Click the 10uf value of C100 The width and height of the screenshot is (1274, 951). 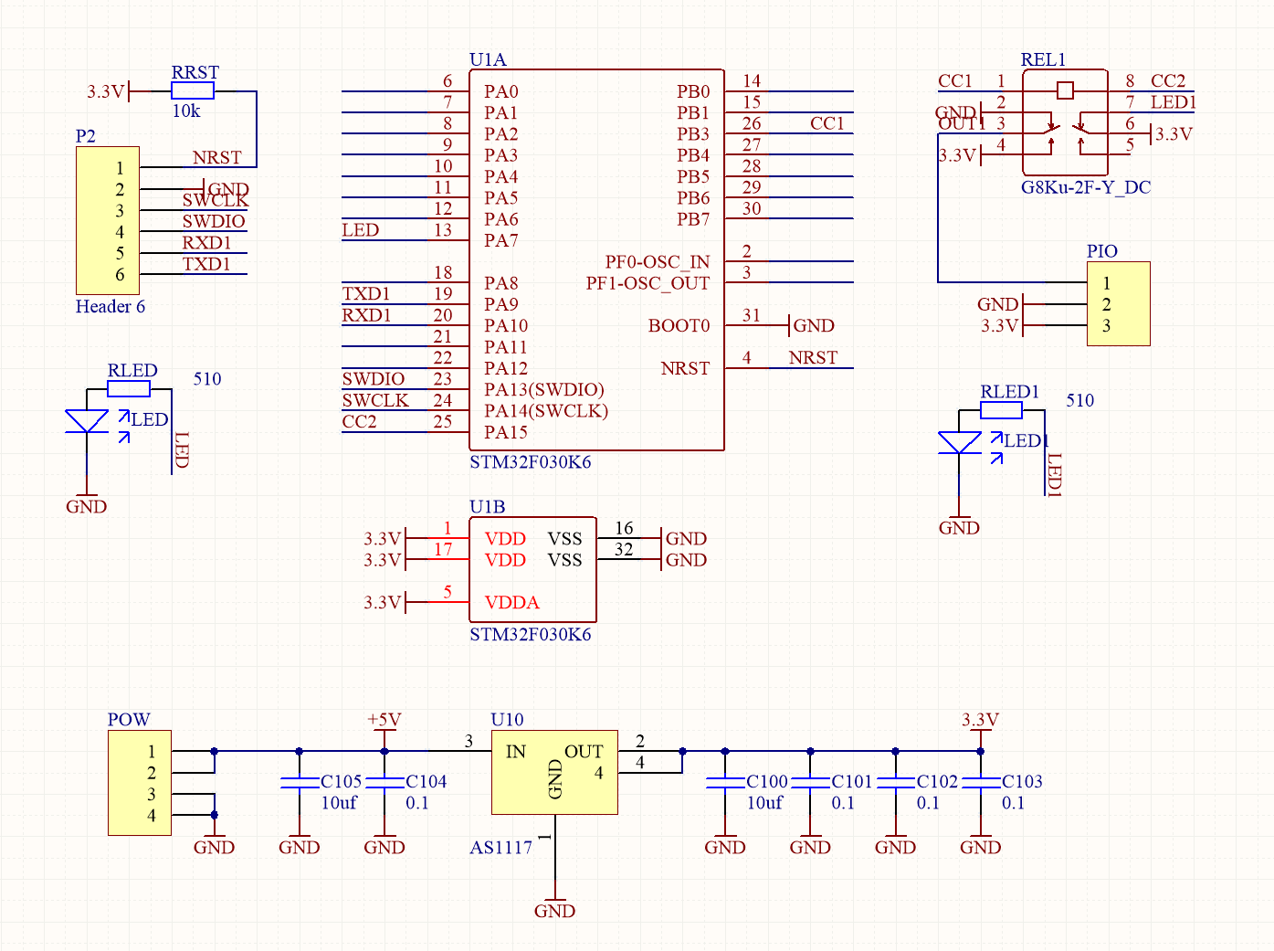tap(765, 803)
